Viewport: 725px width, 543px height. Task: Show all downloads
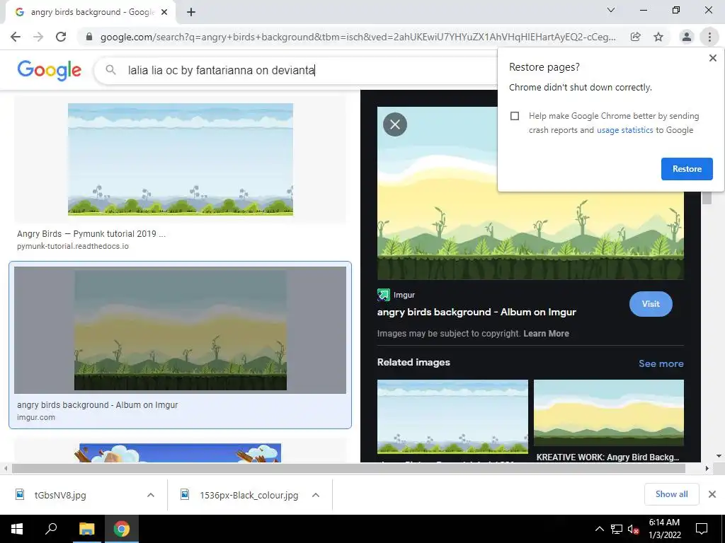pyautogui.click(x=671, y=494)
